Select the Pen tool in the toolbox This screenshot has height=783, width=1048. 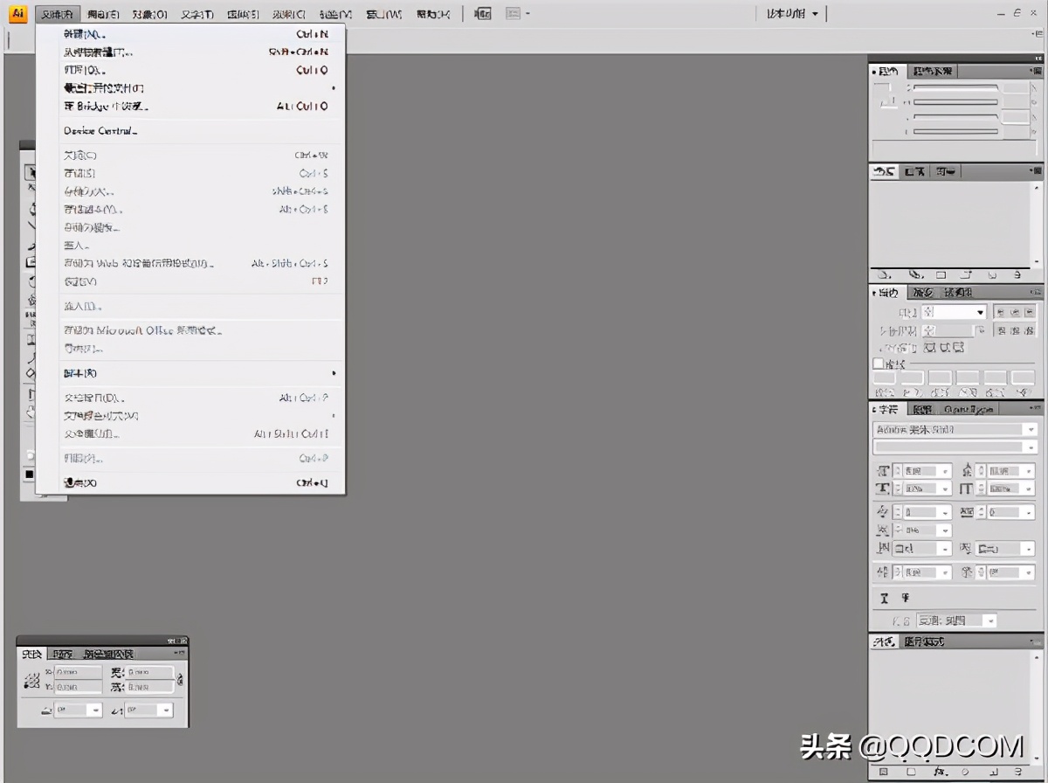tap(31, 225)
